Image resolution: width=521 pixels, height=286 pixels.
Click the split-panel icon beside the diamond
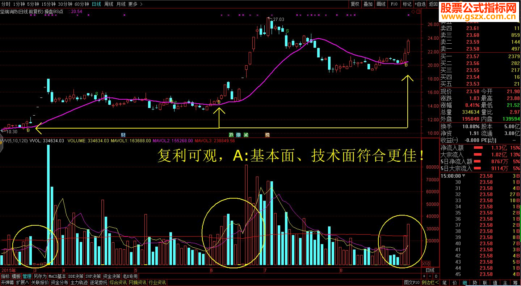[419, 12]
